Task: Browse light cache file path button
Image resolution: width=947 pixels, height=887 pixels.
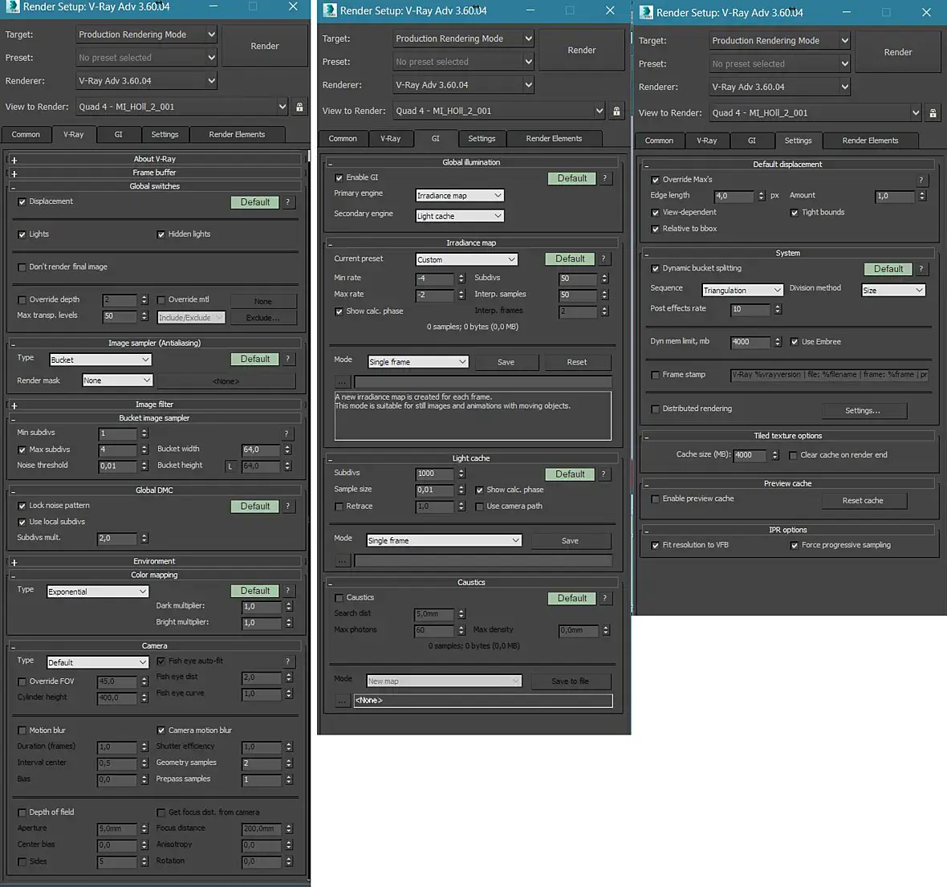Action: coord(342,561)
